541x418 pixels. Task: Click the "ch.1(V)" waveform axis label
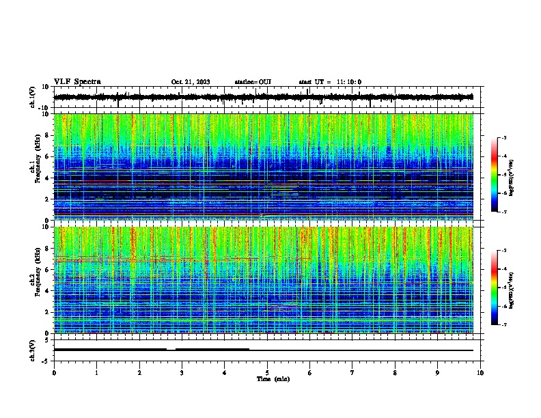[x=33, y=97]
